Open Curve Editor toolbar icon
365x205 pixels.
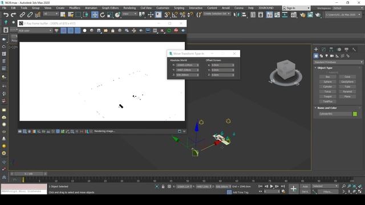[277, 15]
